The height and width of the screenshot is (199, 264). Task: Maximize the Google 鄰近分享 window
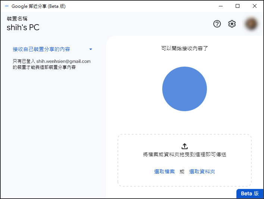(x=238, y=6)
